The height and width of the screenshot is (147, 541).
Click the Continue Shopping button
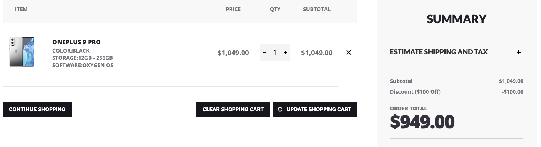37,109
